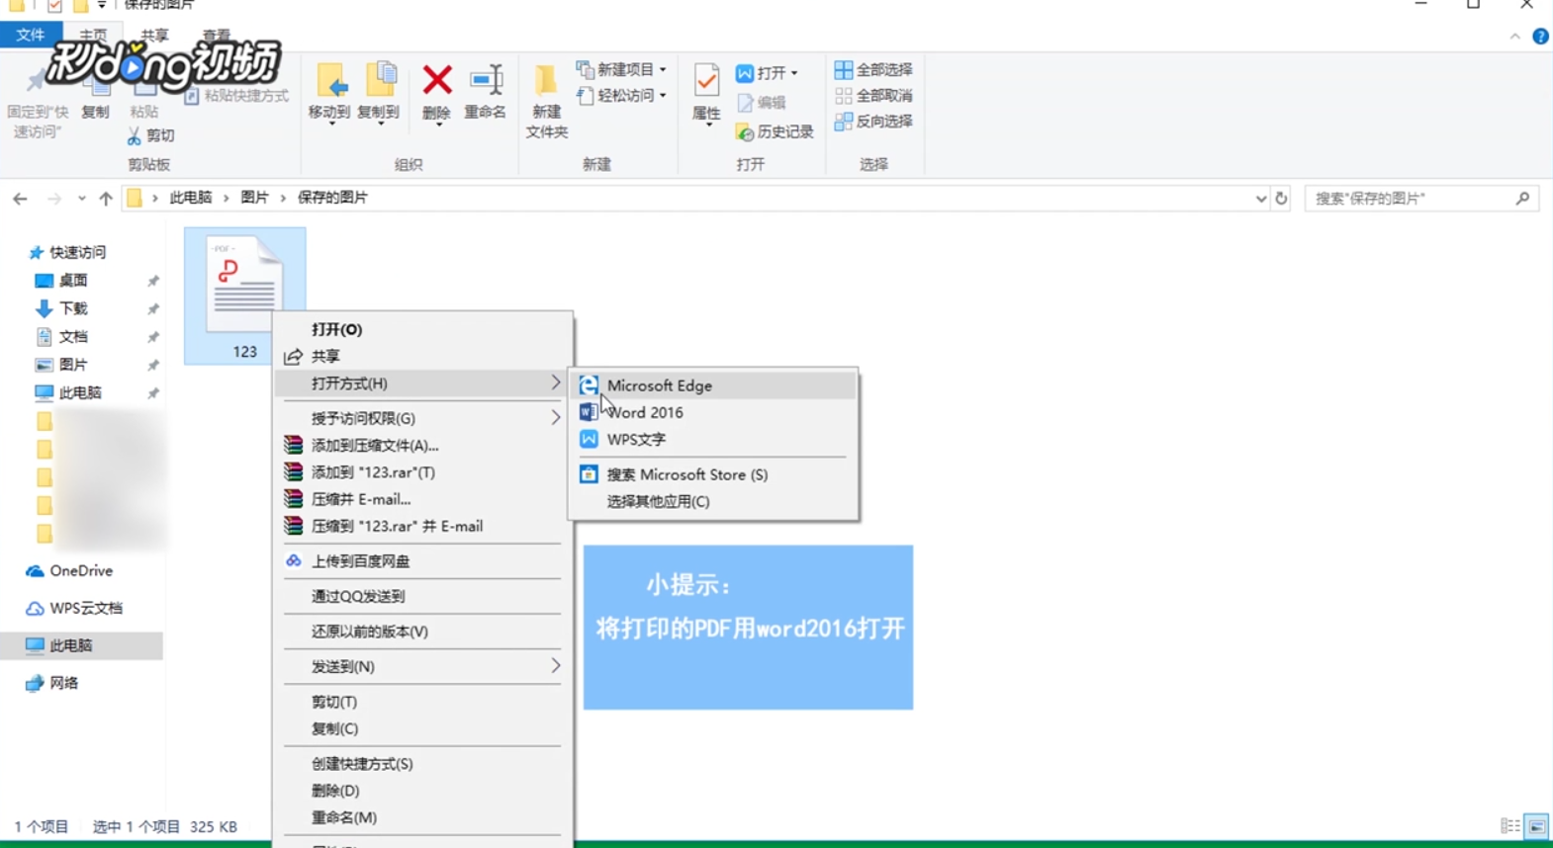Open Properties (属性) in the ribbon
Screen dimensions: 1553x848
click(706, 94)
